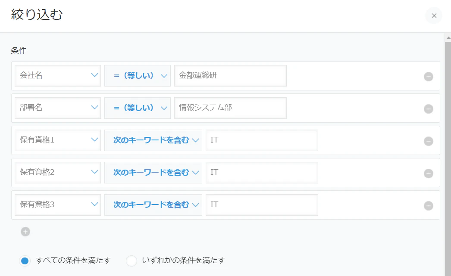The height and width of the screenshot is (276, 451).
Task: Close the 絞り込む dialog
Action: point(434,16)
